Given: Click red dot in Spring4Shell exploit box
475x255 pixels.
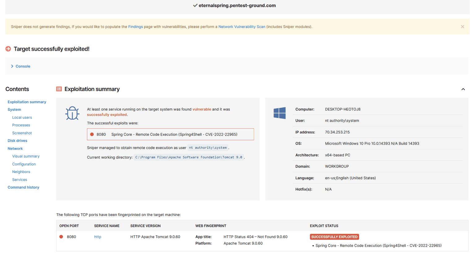Looking at the screenshot, I should point(92,134).
